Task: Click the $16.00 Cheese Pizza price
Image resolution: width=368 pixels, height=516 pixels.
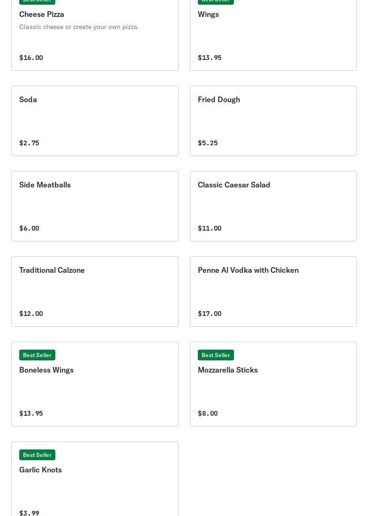Action: (x=31, y=58)
